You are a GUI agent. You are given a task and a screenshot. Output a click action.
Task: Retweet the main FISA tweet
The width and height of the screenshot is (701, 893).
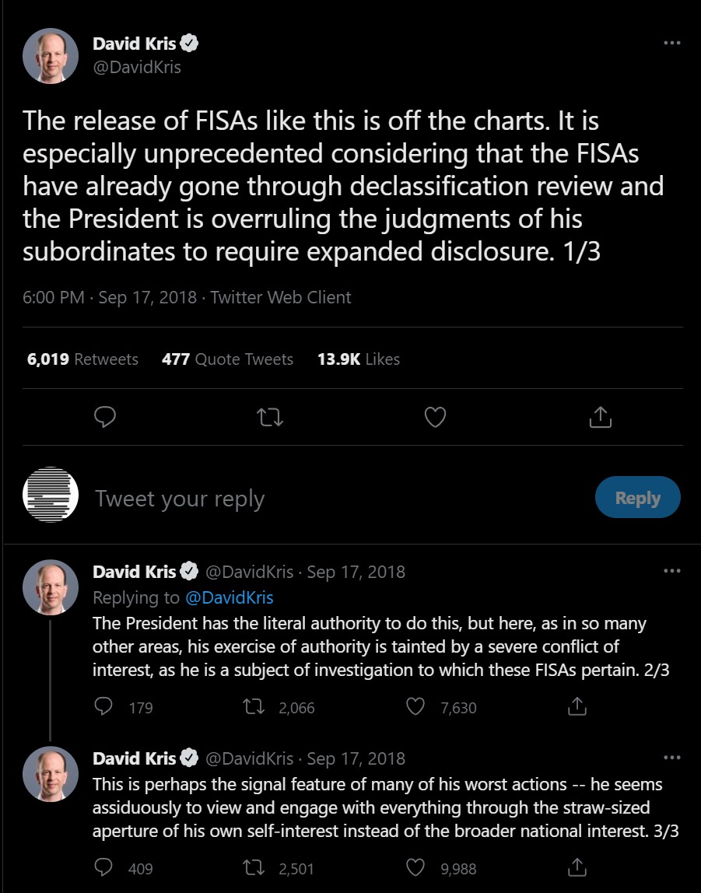coord(270,418)
